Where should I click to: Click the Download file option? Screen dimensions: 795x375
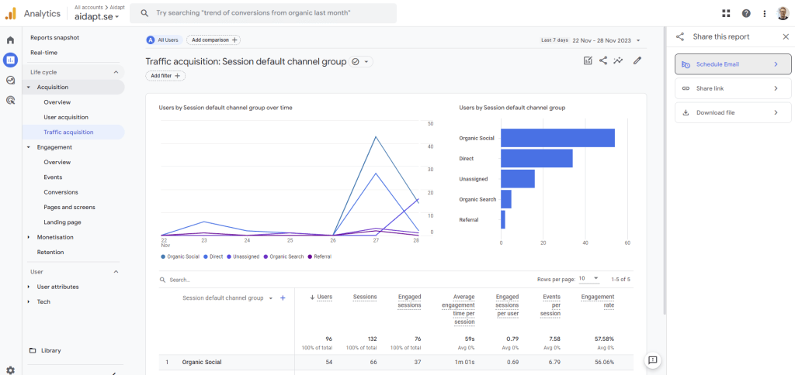(x=733, y=112)
